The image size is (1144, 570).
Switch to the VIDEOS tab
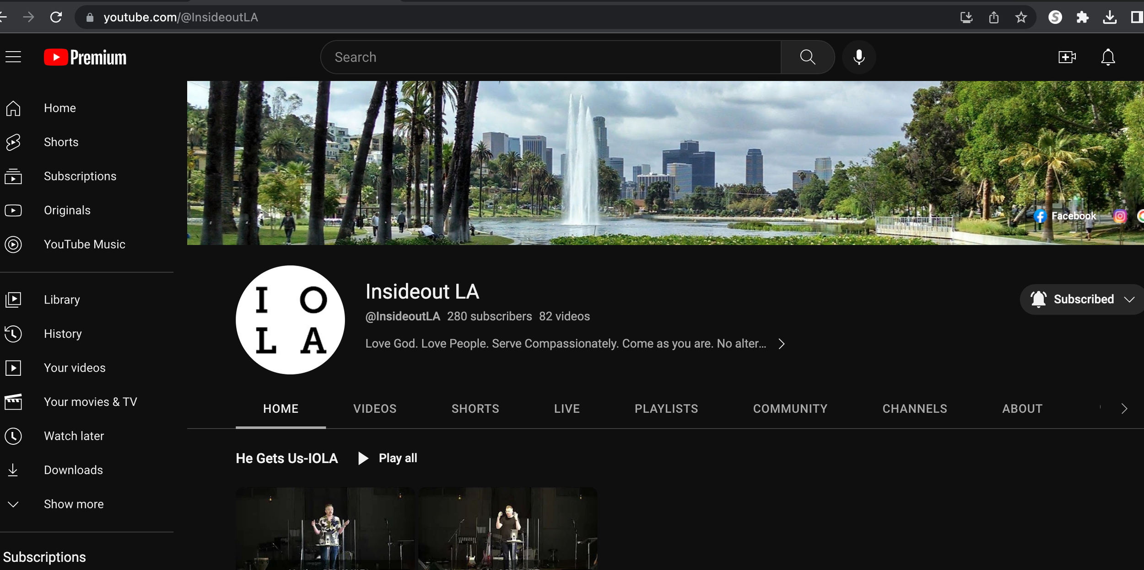point(374,409)
